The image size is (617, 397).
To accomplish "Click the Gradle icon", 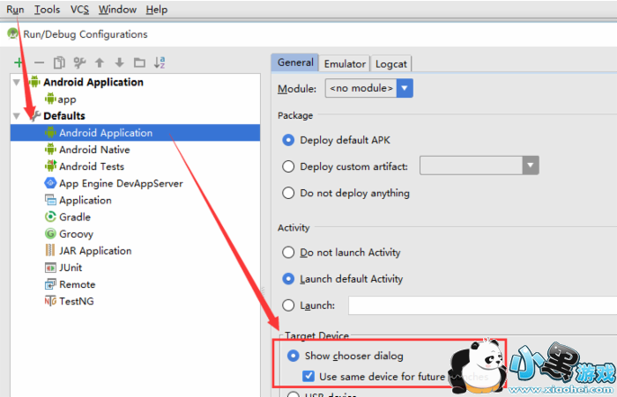I will click(50, 217).
